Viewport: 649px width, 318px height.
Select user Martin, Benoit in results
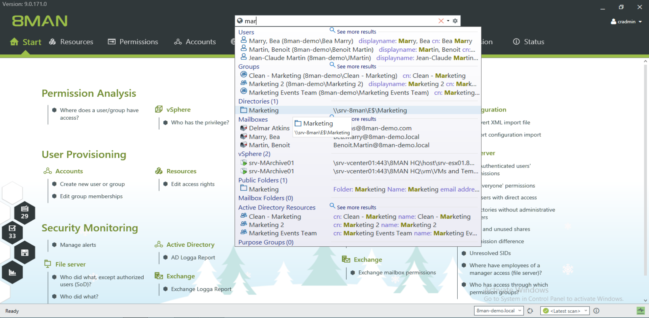click(x=358, y=50)
